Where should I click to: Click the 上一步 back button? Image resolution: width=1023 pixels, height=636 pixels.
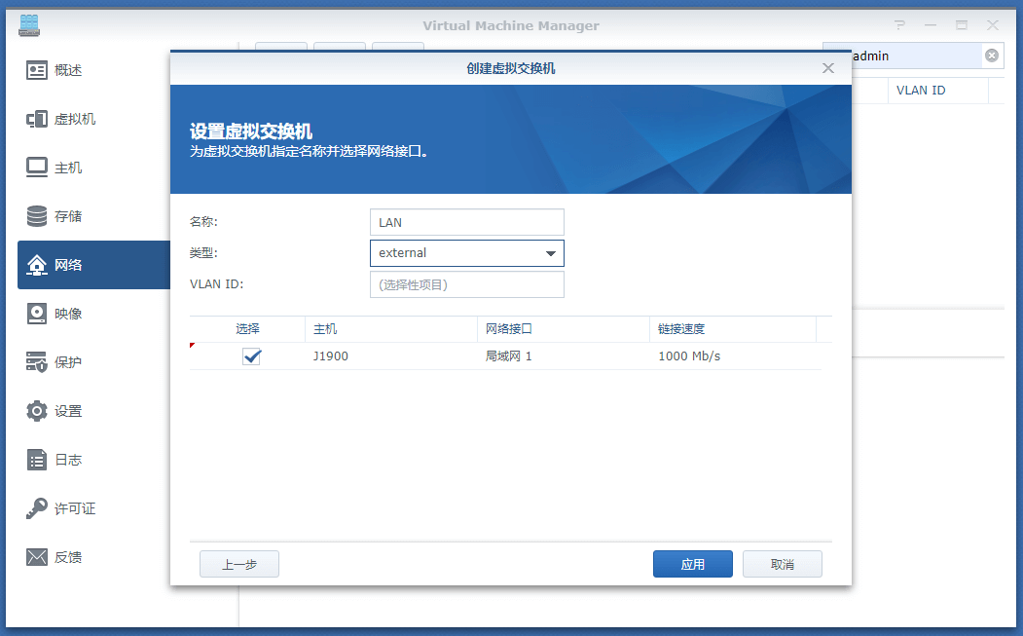pos(239,564)
